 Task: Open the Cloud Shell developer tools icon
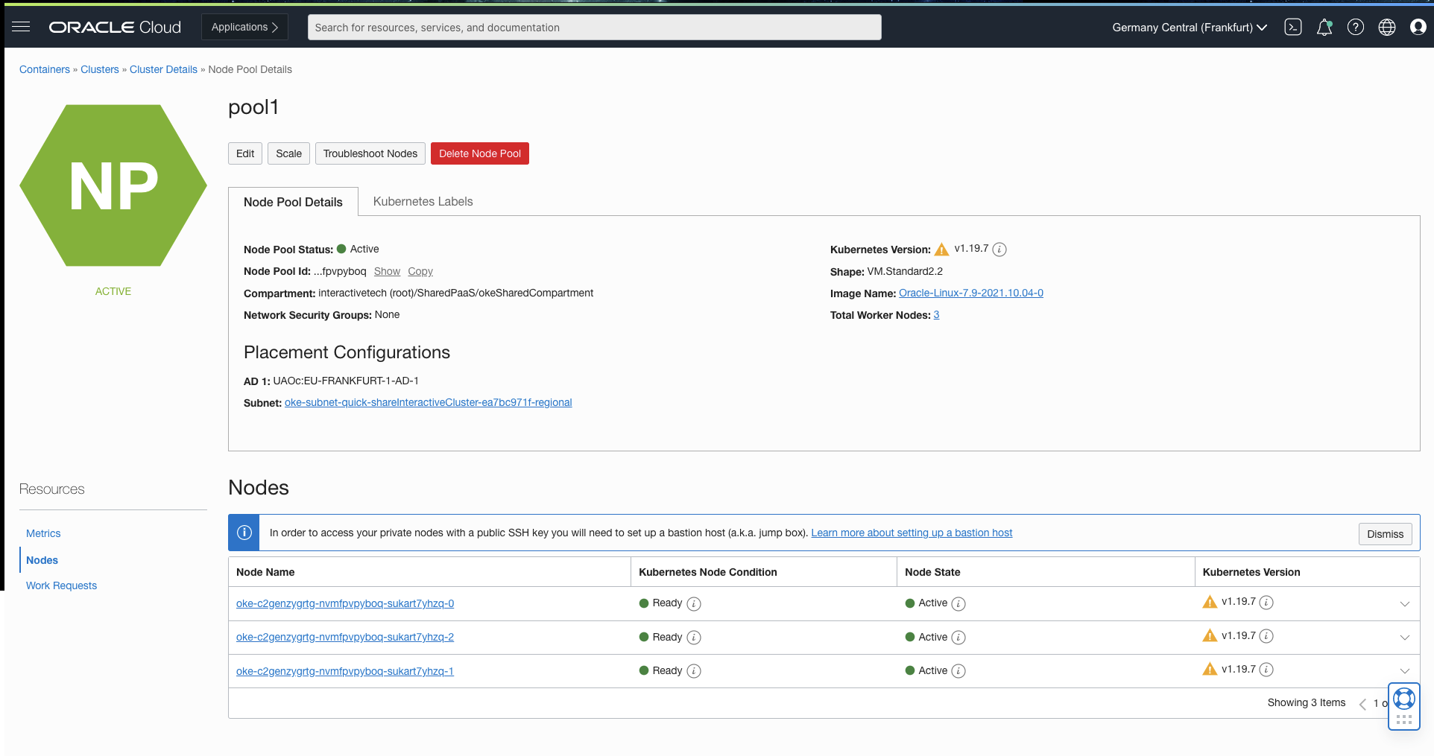pos(1293,27)
